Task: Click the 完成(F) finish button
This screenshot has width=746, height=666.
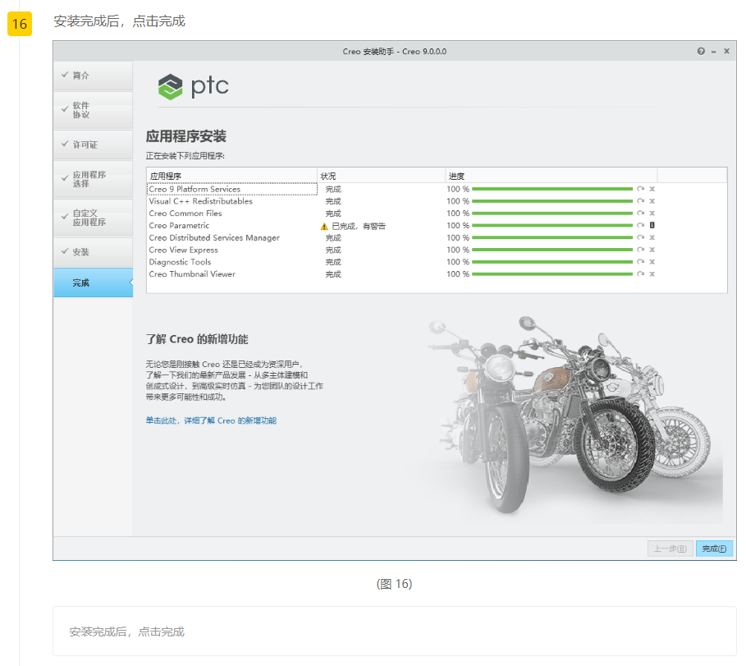Action: [x=714, y=549]
